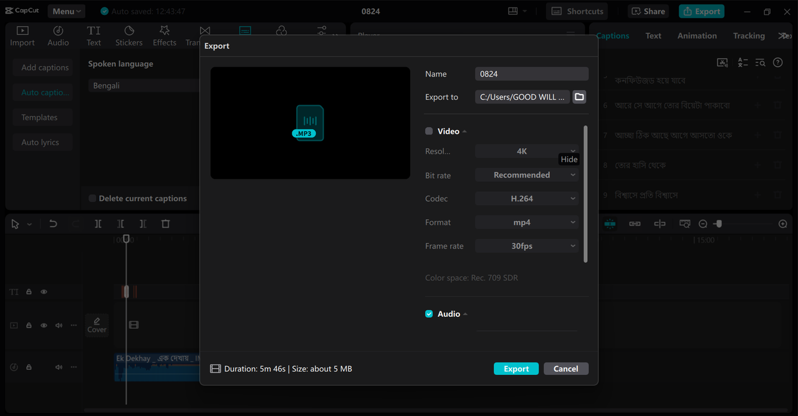798x416 pixels.
Task: Select Auto lyrics in left sidebar
Action: click(x=42, y=142)
